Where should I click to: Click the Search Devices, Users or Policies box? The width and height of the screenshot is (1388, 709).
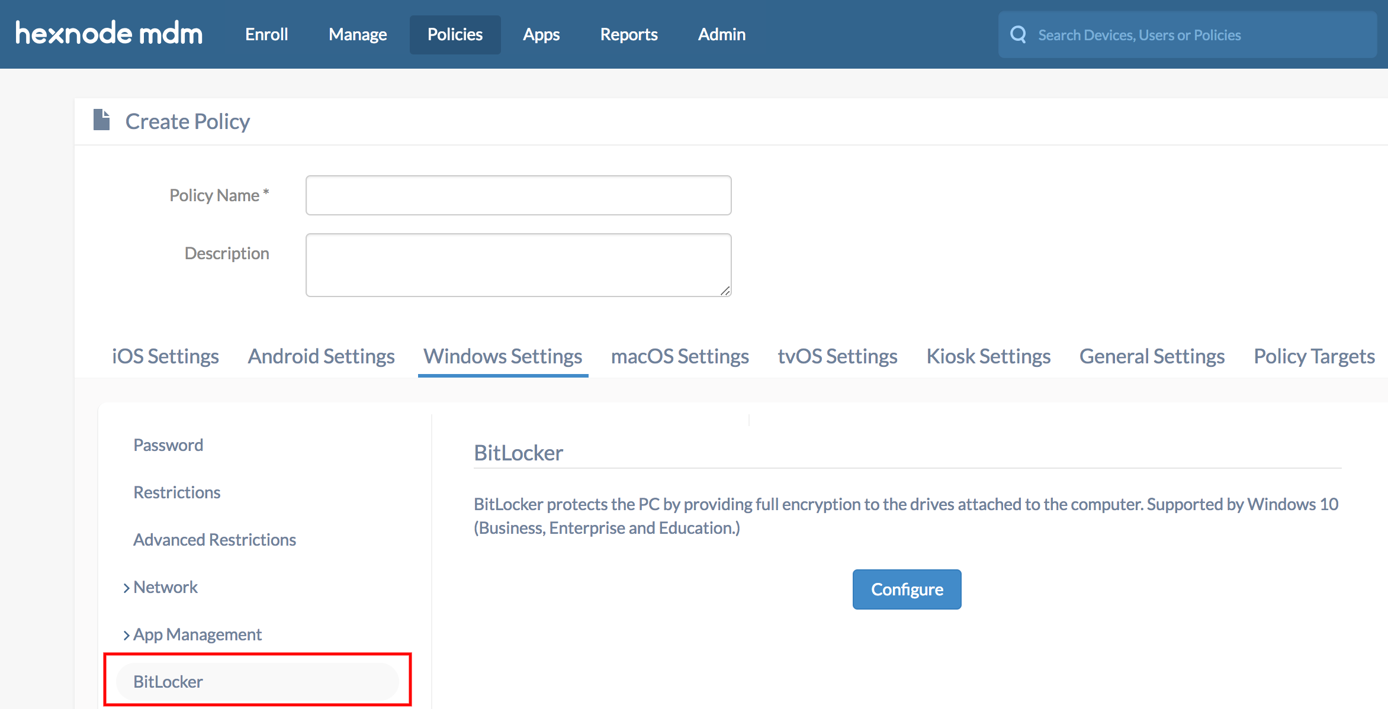[x=1187, y=35]
